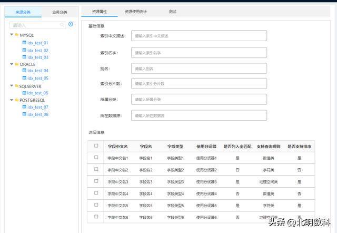Click the 别名 input field
The image size is (337, 233).
199,69
